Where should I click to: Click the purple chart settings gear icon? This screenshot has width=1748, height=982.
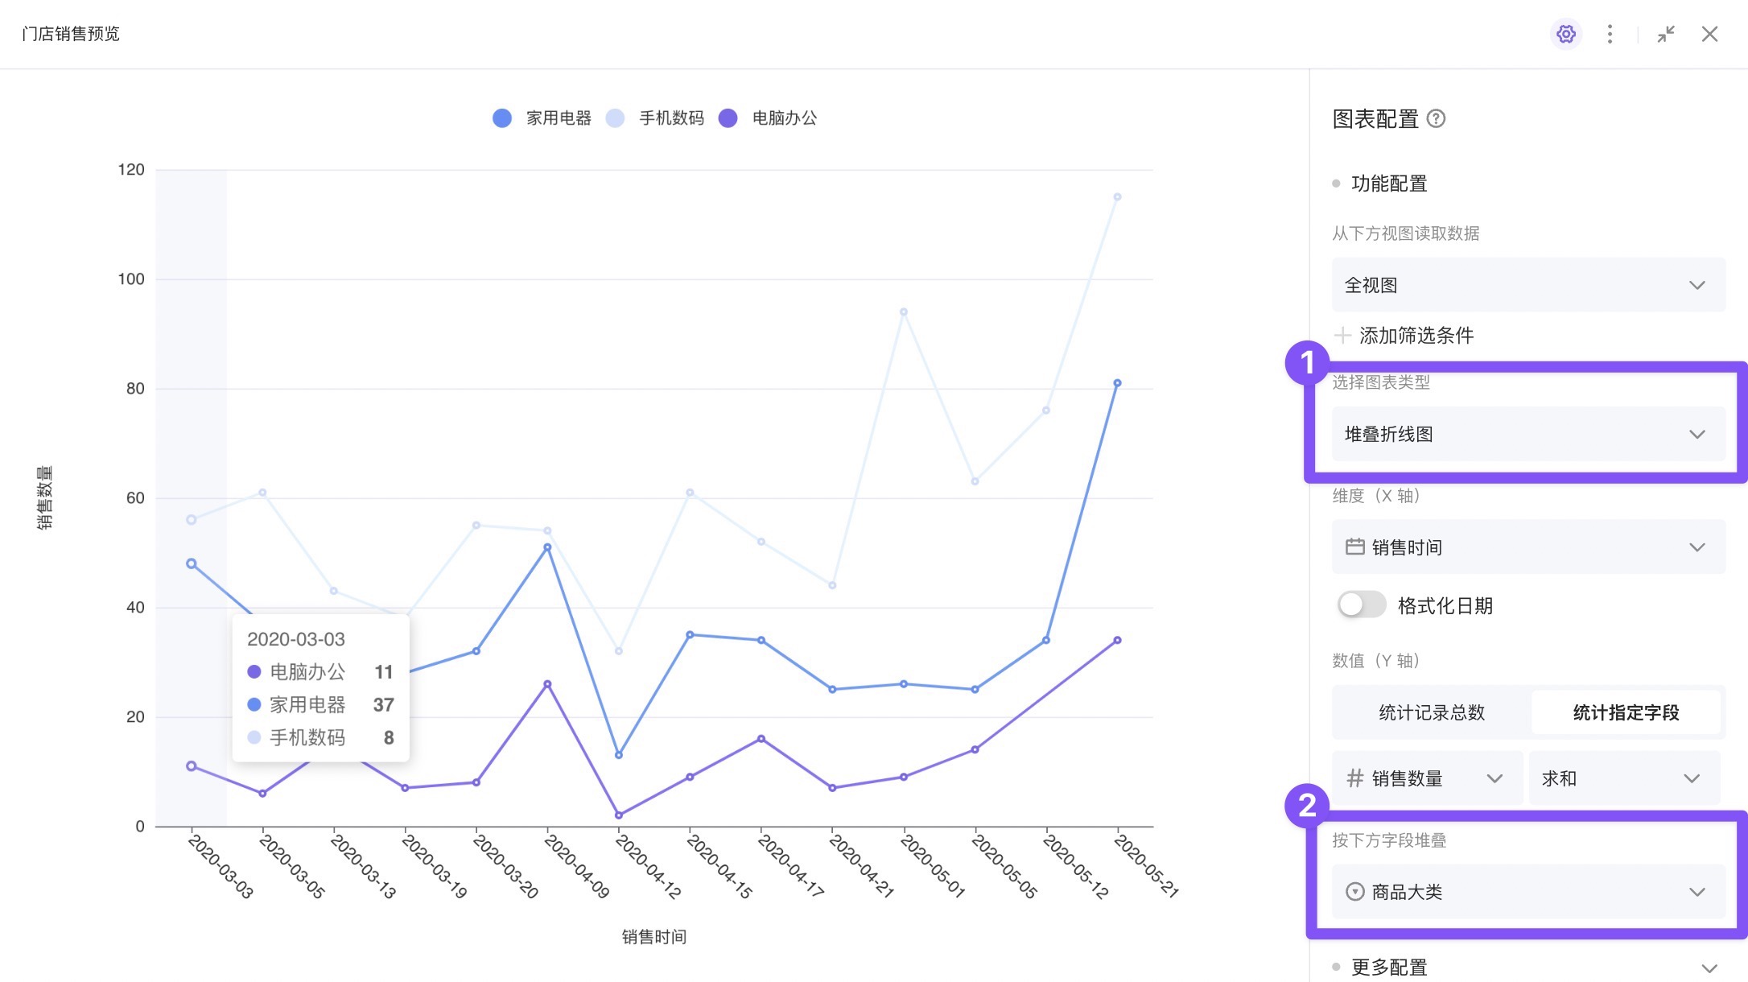pos(1565,34)
